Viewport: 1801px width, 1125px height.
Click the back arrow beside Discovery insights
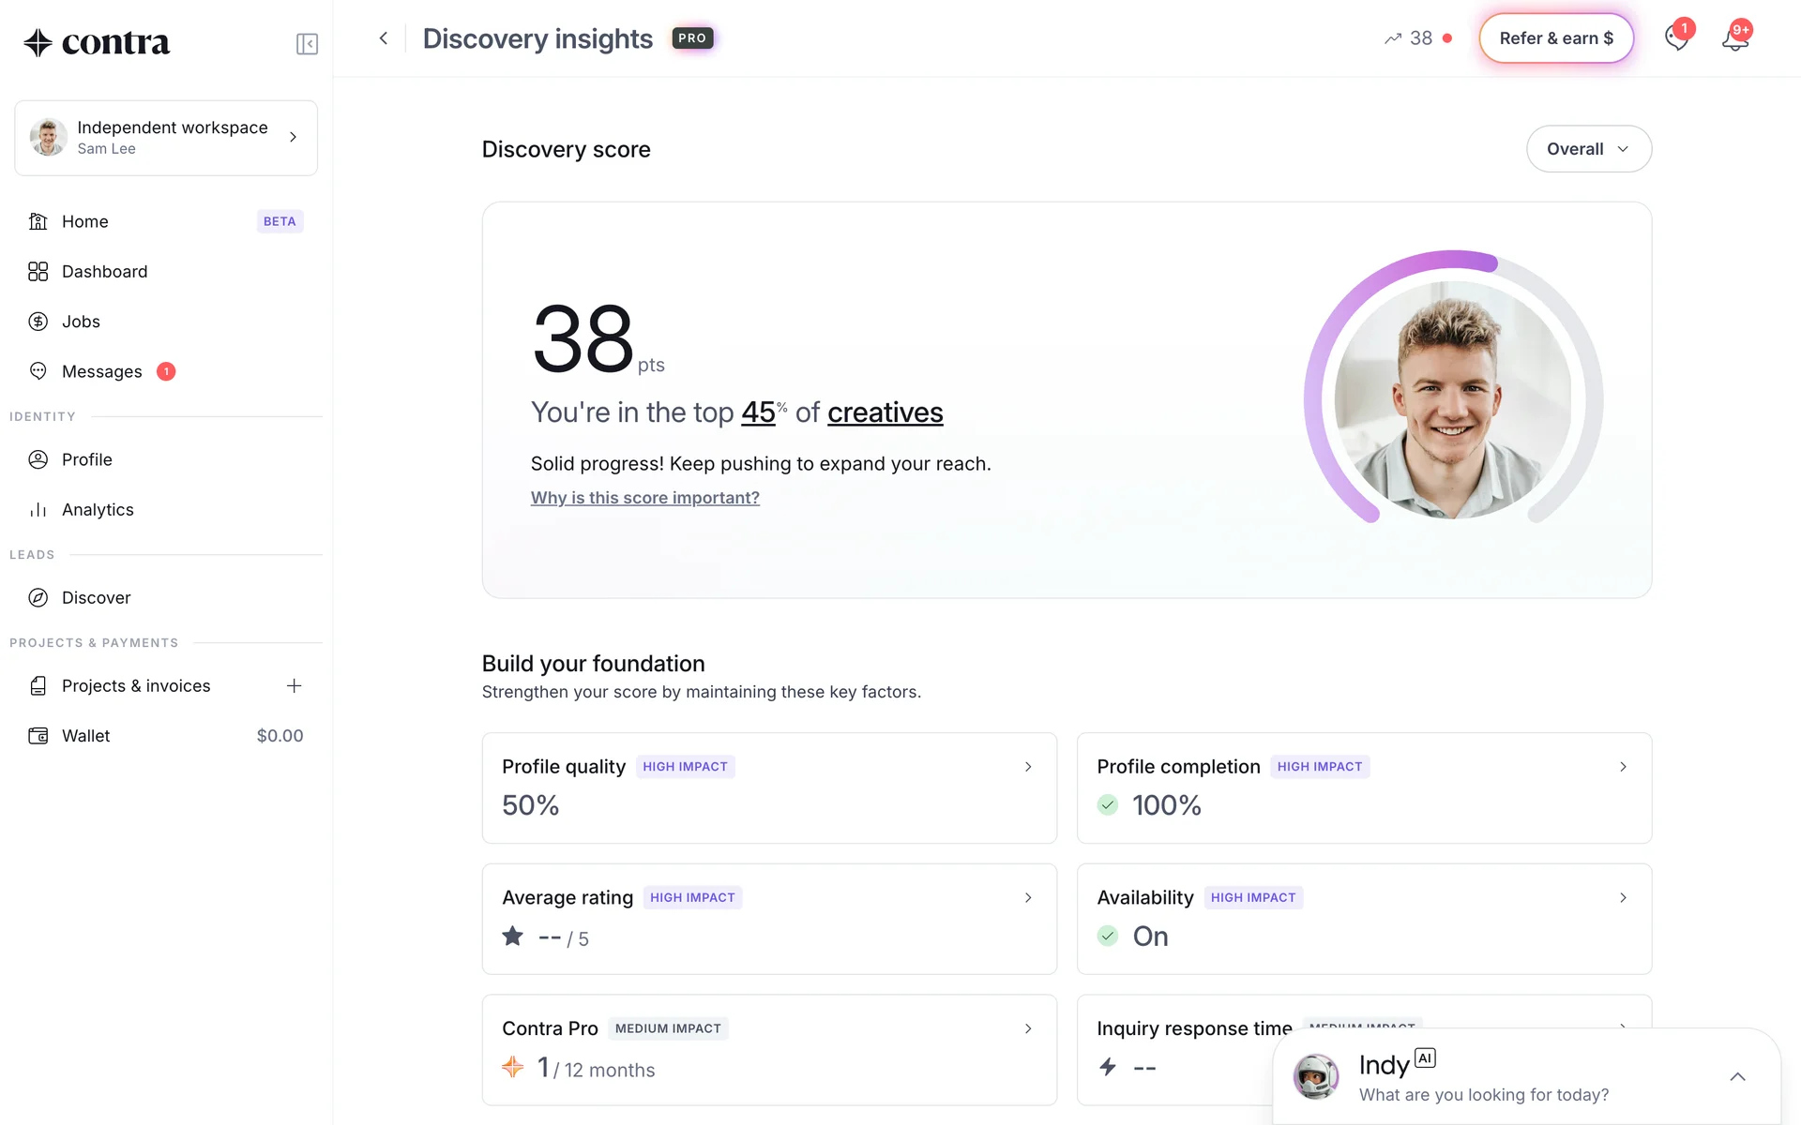[x=383, y=38]
